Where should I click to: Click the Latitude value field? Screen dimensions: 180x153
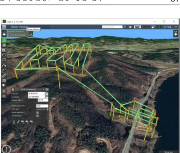36,94
